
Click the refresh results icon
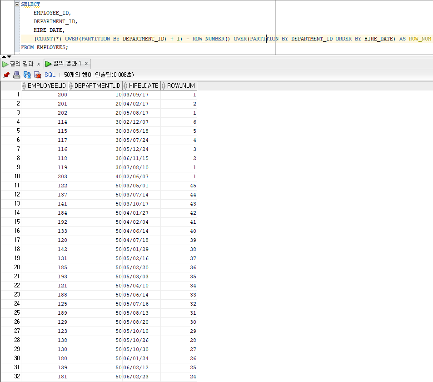point(27,75)
